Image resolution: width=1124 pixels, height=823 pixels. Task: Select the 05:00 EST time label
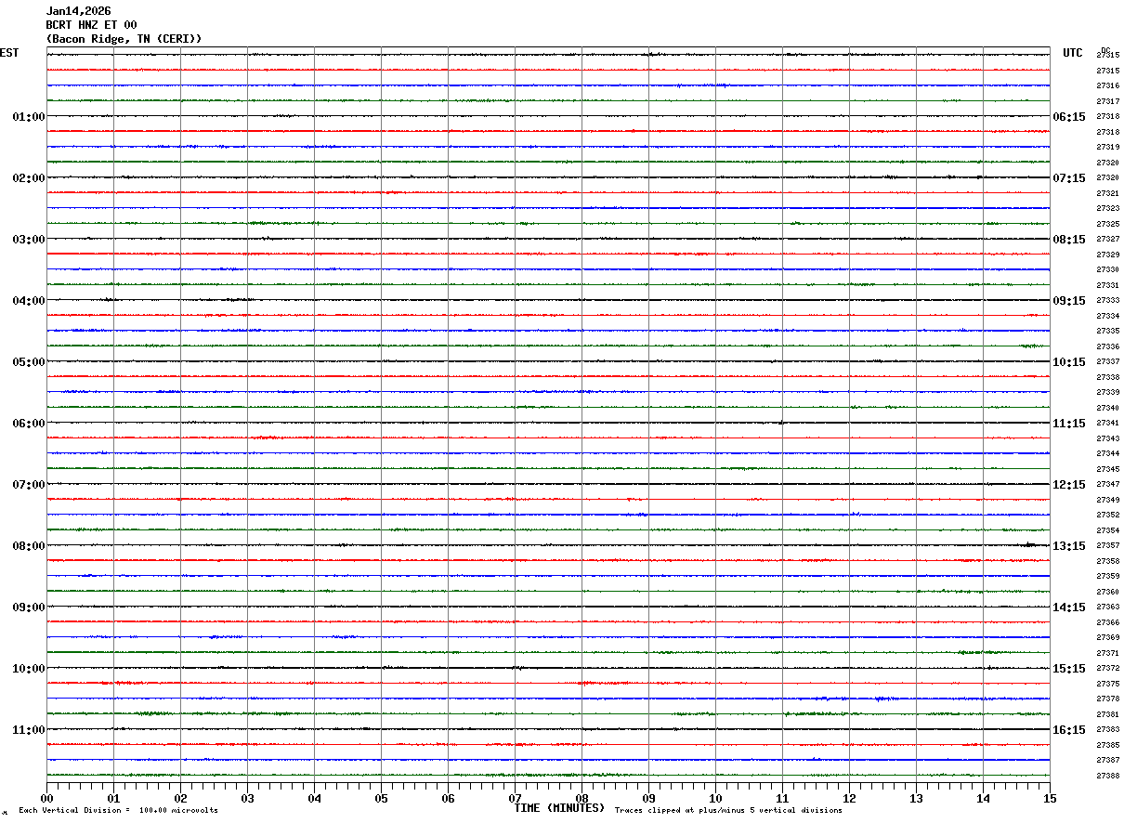click(29, 362)
